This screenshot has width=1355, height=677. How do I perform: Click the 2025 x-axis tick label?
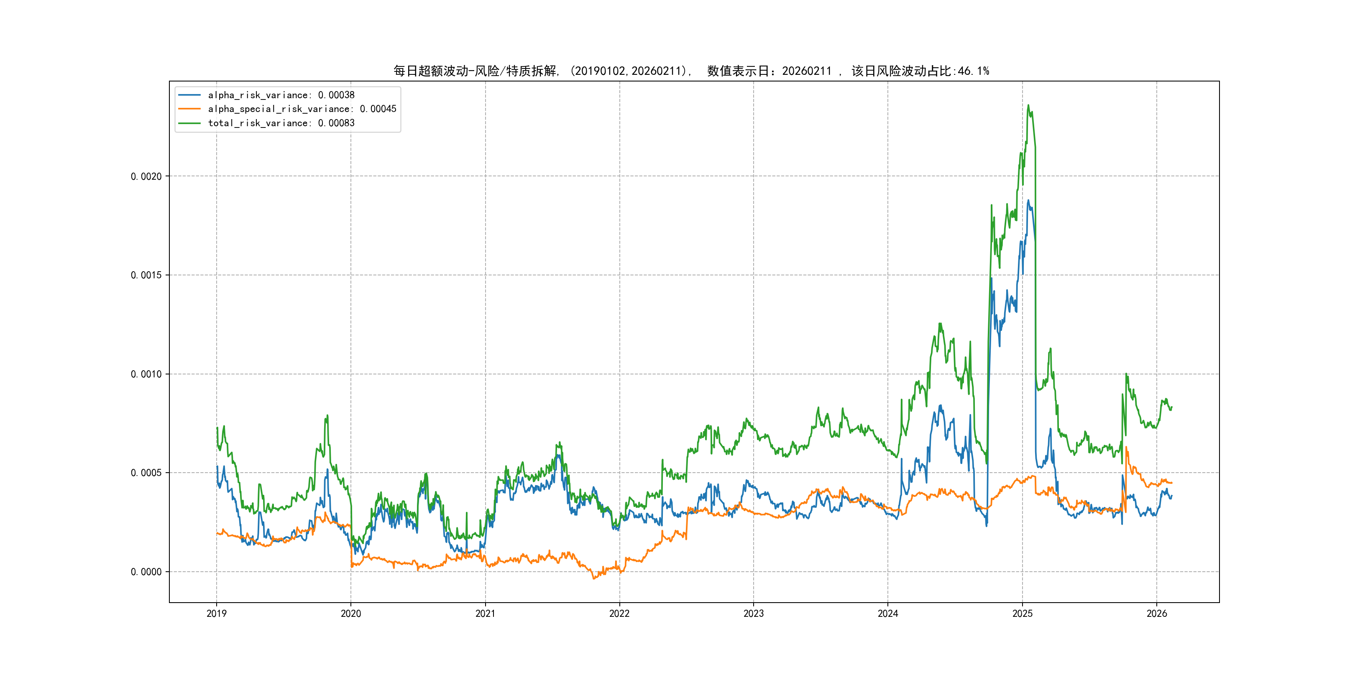pos(1023,613)
